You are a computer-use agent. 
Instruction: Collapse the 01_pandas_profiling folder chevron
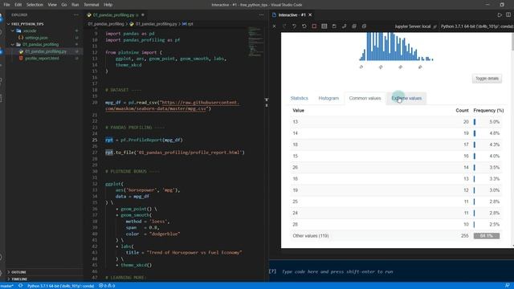[13, 45]
